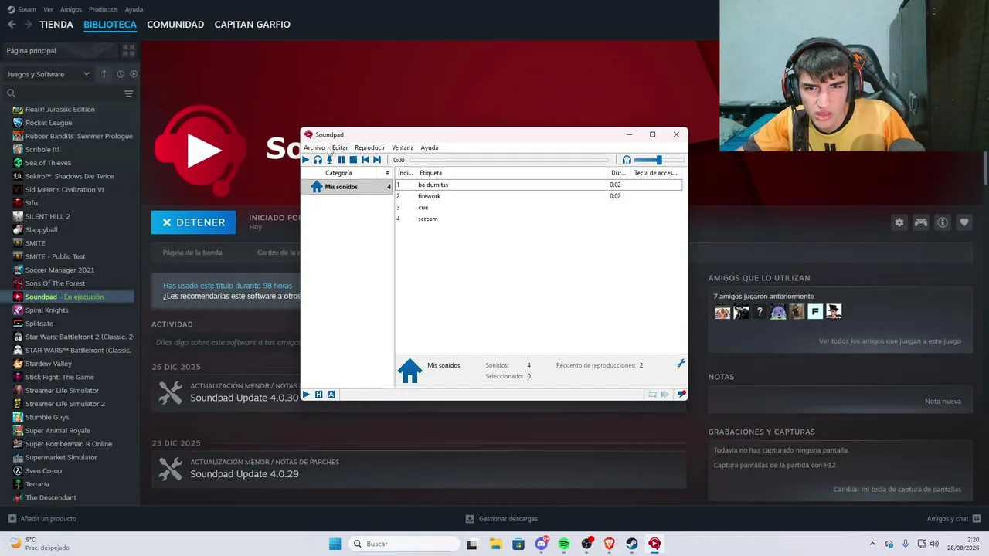Open the Soundpad settings gear in Steam
Viewport: 989px width, 556px height.
[899, 222]
